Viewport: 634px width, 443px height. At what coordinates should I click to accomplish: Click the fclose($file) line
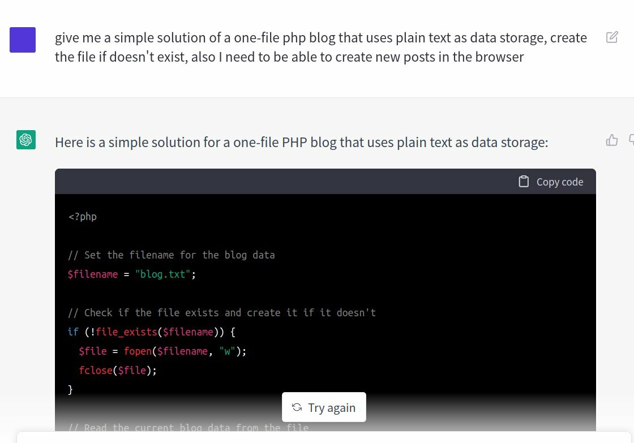pyautogui.click(x=118, y=370)
